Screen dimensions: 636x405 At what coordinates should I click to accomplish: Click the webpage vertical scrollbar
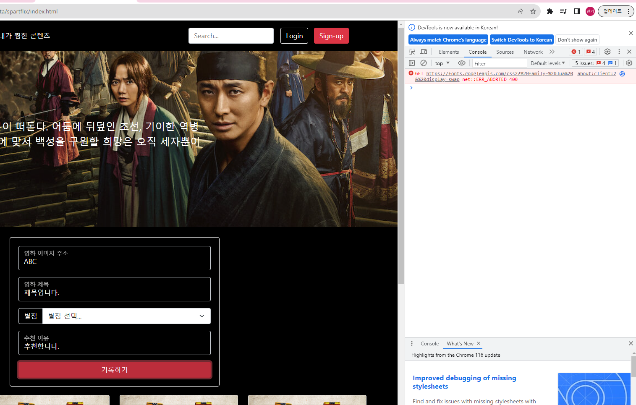click(401, 155)
